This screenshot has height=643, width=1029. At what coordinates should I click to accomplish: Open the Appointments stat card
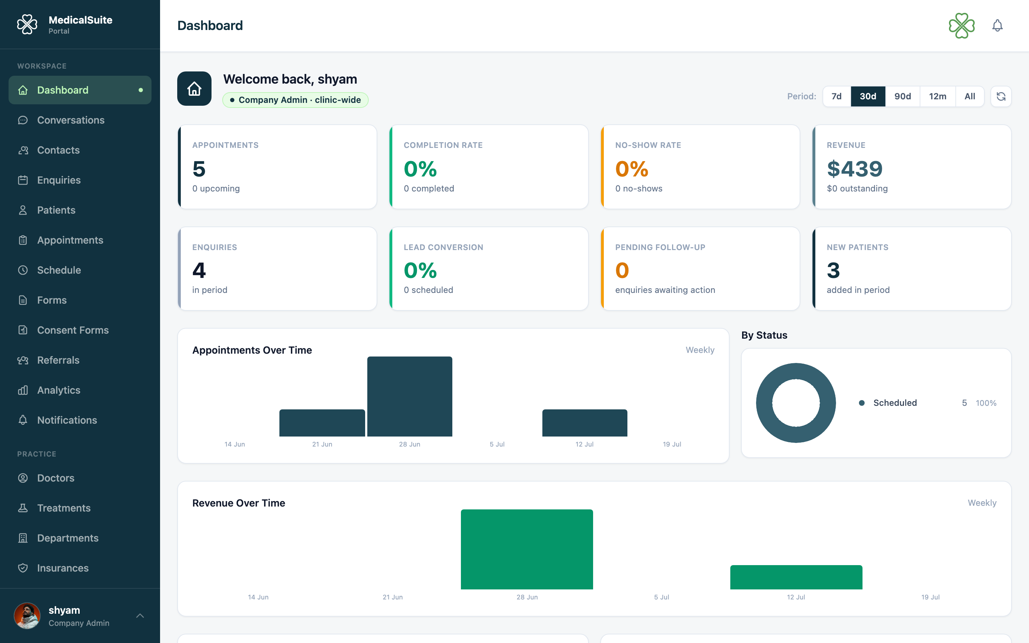coord(277,167)
